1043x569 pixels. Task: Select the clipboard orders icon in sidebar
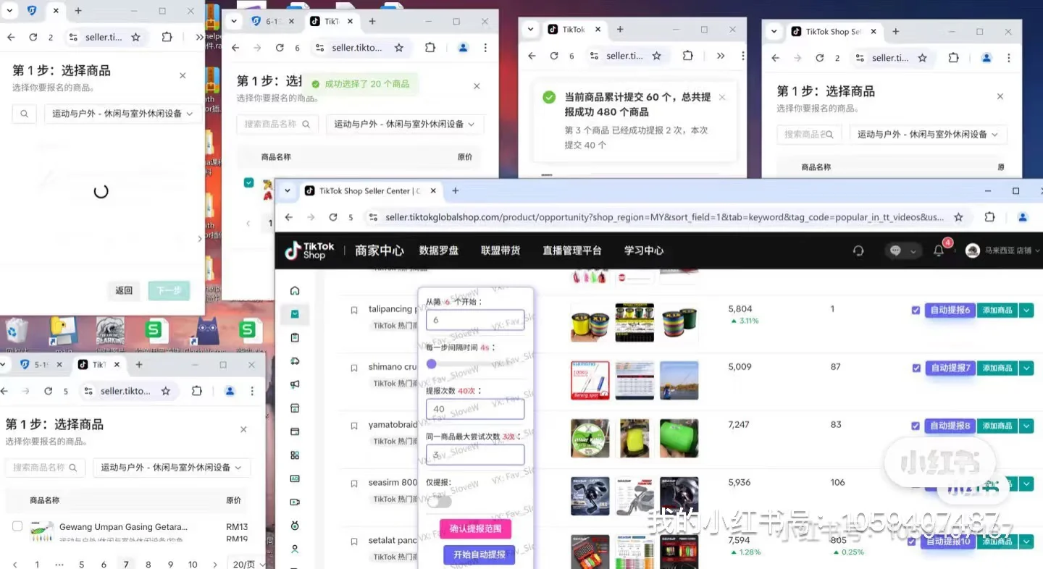tap(294, 337)
